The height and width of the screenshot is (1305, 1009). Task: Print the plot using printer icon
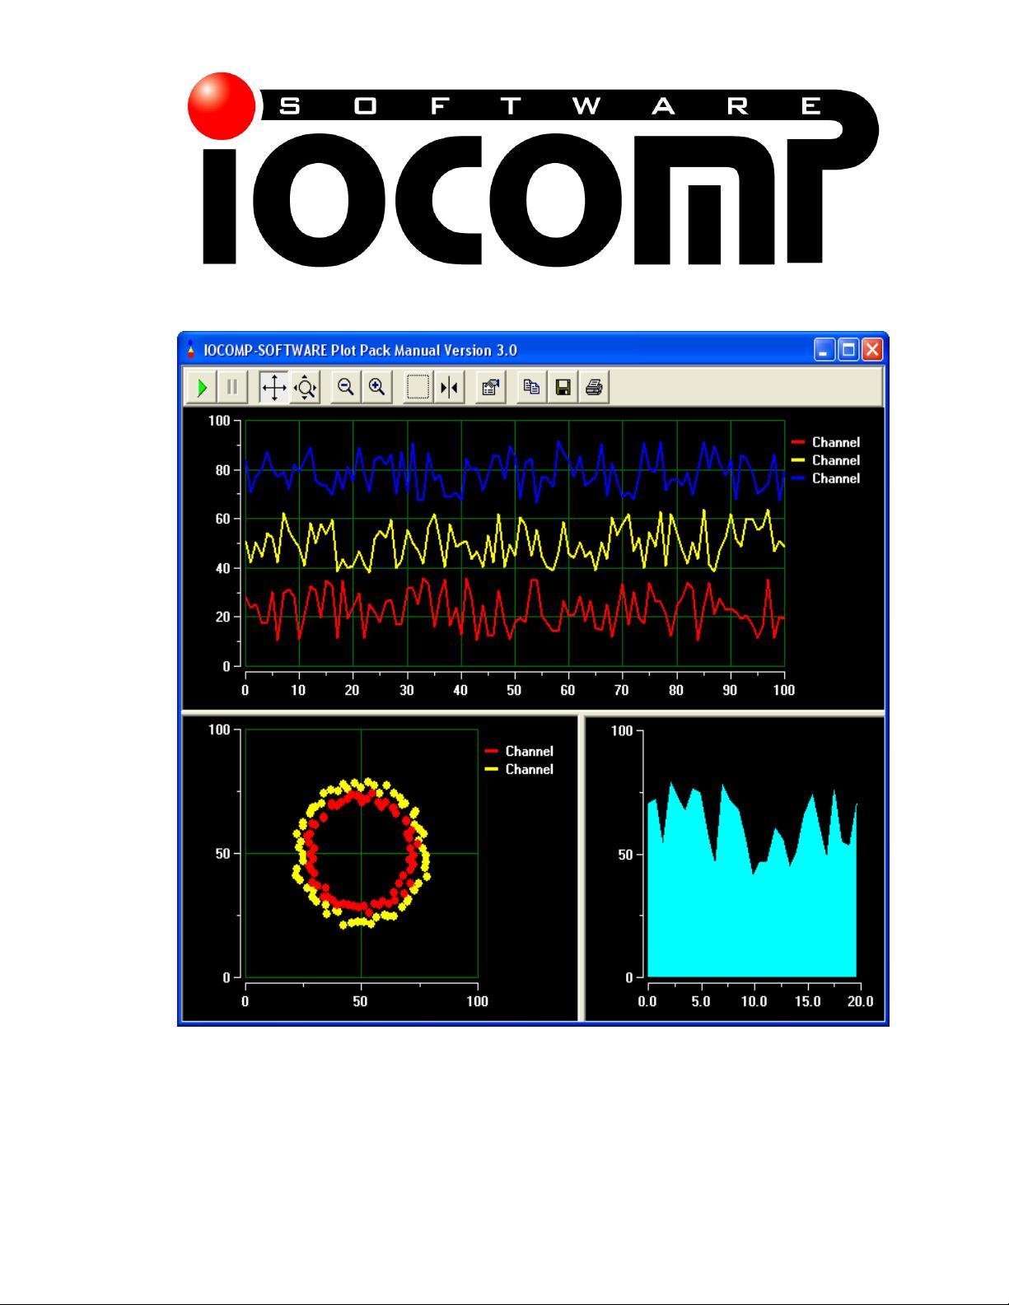[594, 387]
